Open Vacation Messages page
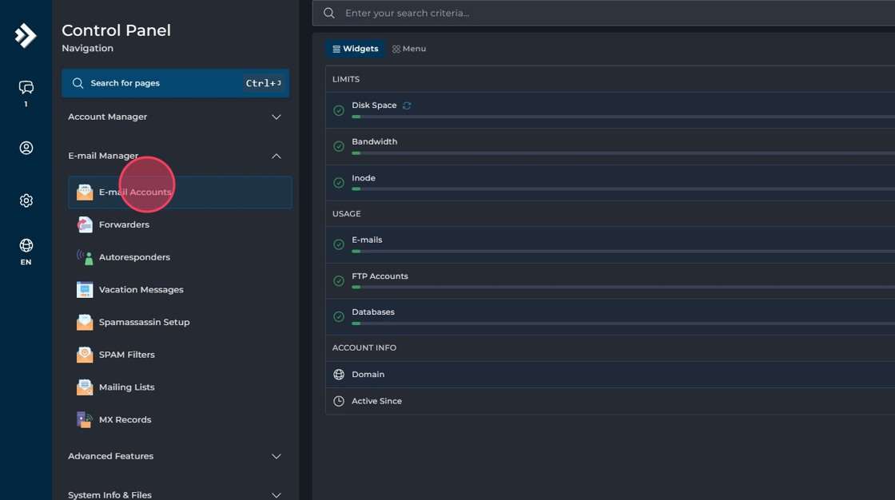The width and height of the screenshot is (895, 500). (x=141, y=290)
